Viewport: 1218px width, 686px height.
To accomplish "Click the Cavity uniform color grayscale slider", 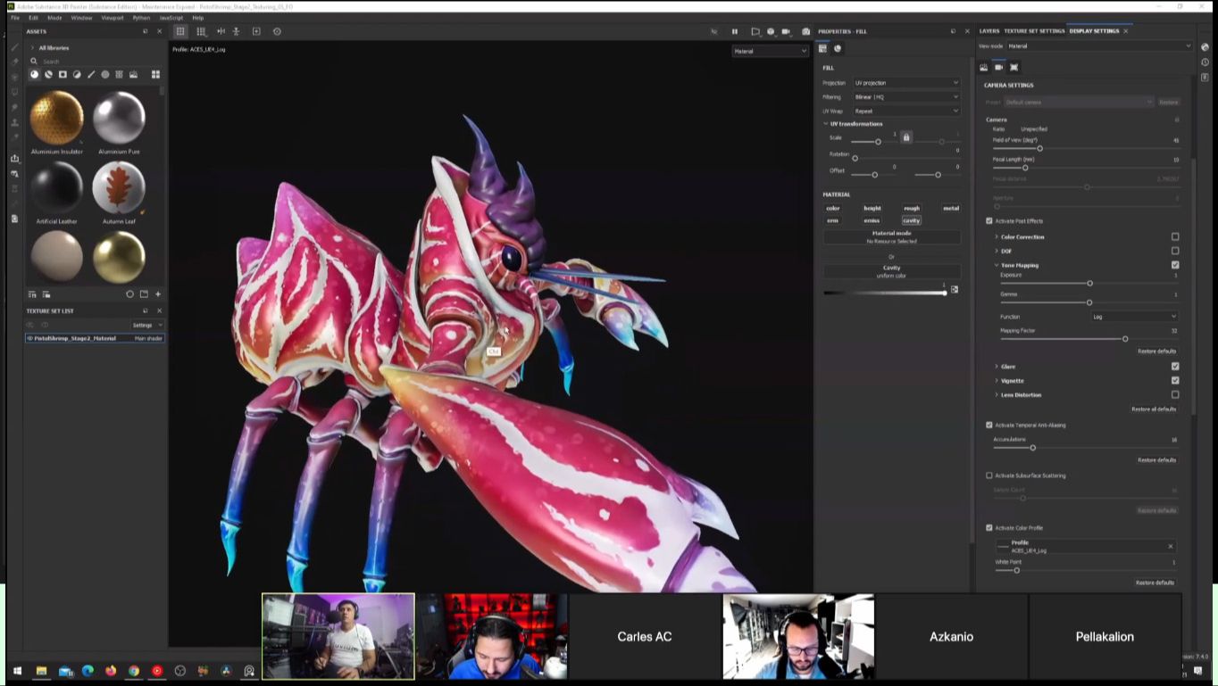I will [x=883, y=293].
